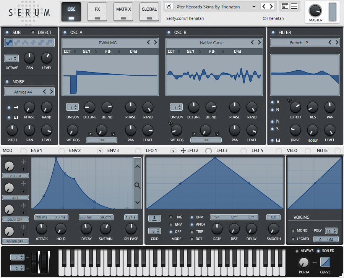Select next OSC A wavetable
The height and width of the screenshot is (278, 344).
(155, 42)
